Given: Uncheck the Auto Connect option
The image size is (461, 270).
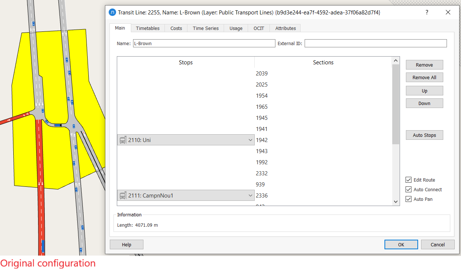Looking at the screenshot, I should (409, 190).
